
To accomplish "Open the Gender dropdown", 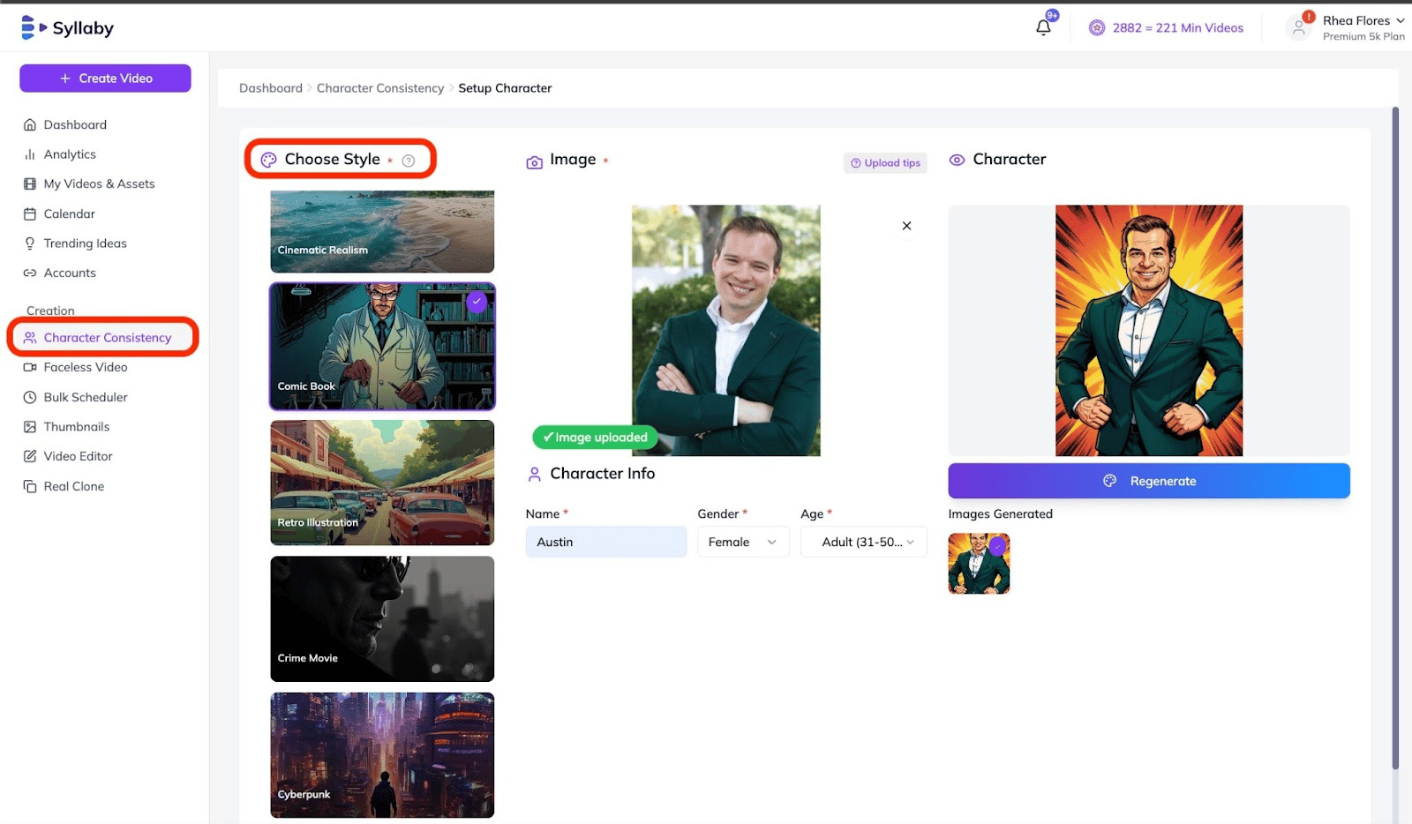I will (x=743, y=542).
